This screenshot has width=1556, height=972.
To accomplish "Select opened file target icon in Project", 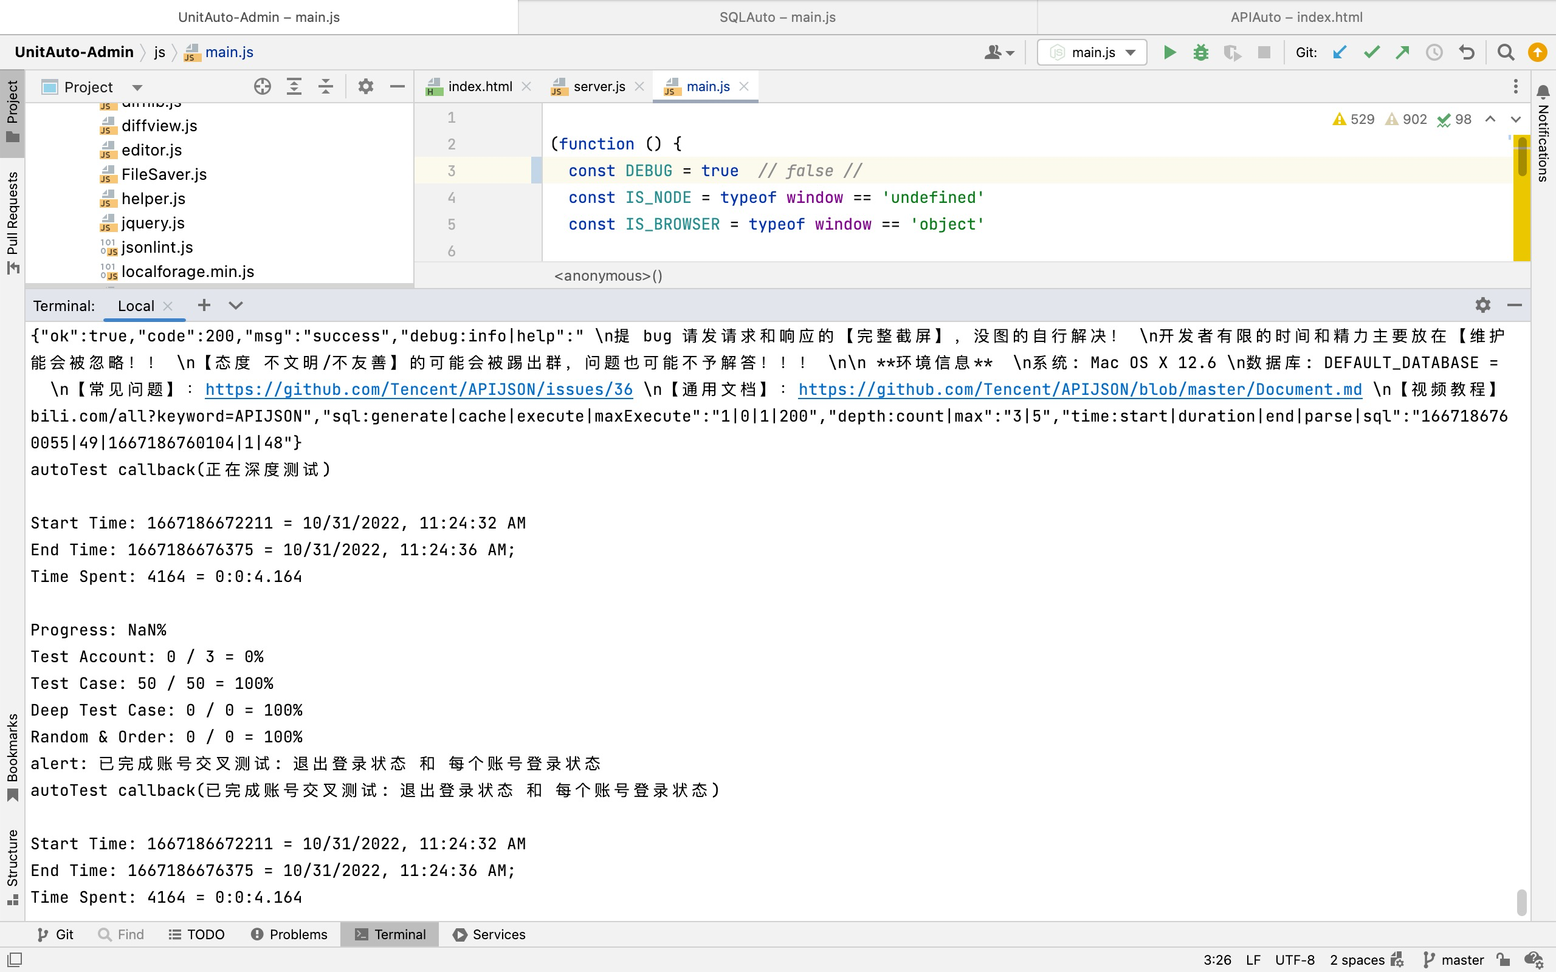I will 263,86.
